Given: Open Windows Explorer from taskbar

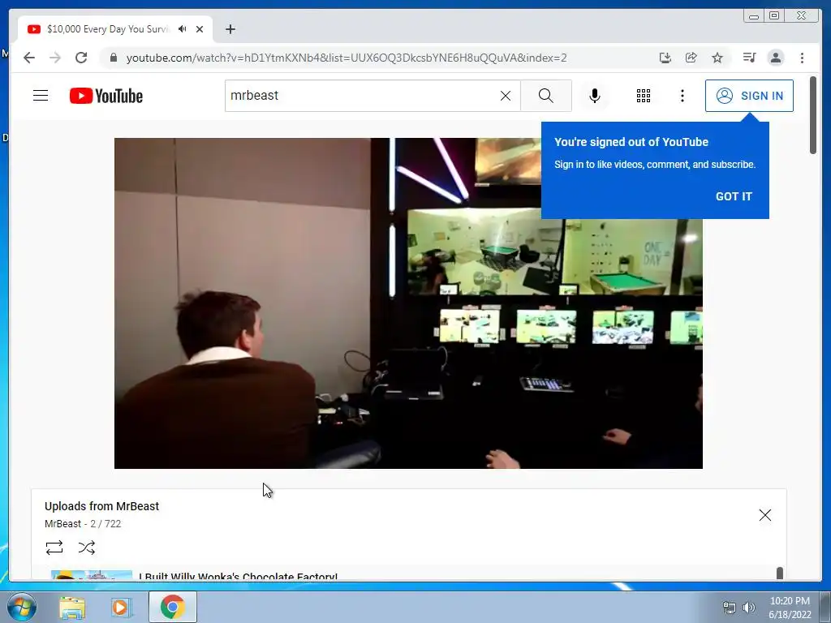Looking at the screenshot, I should click(72, 607).
